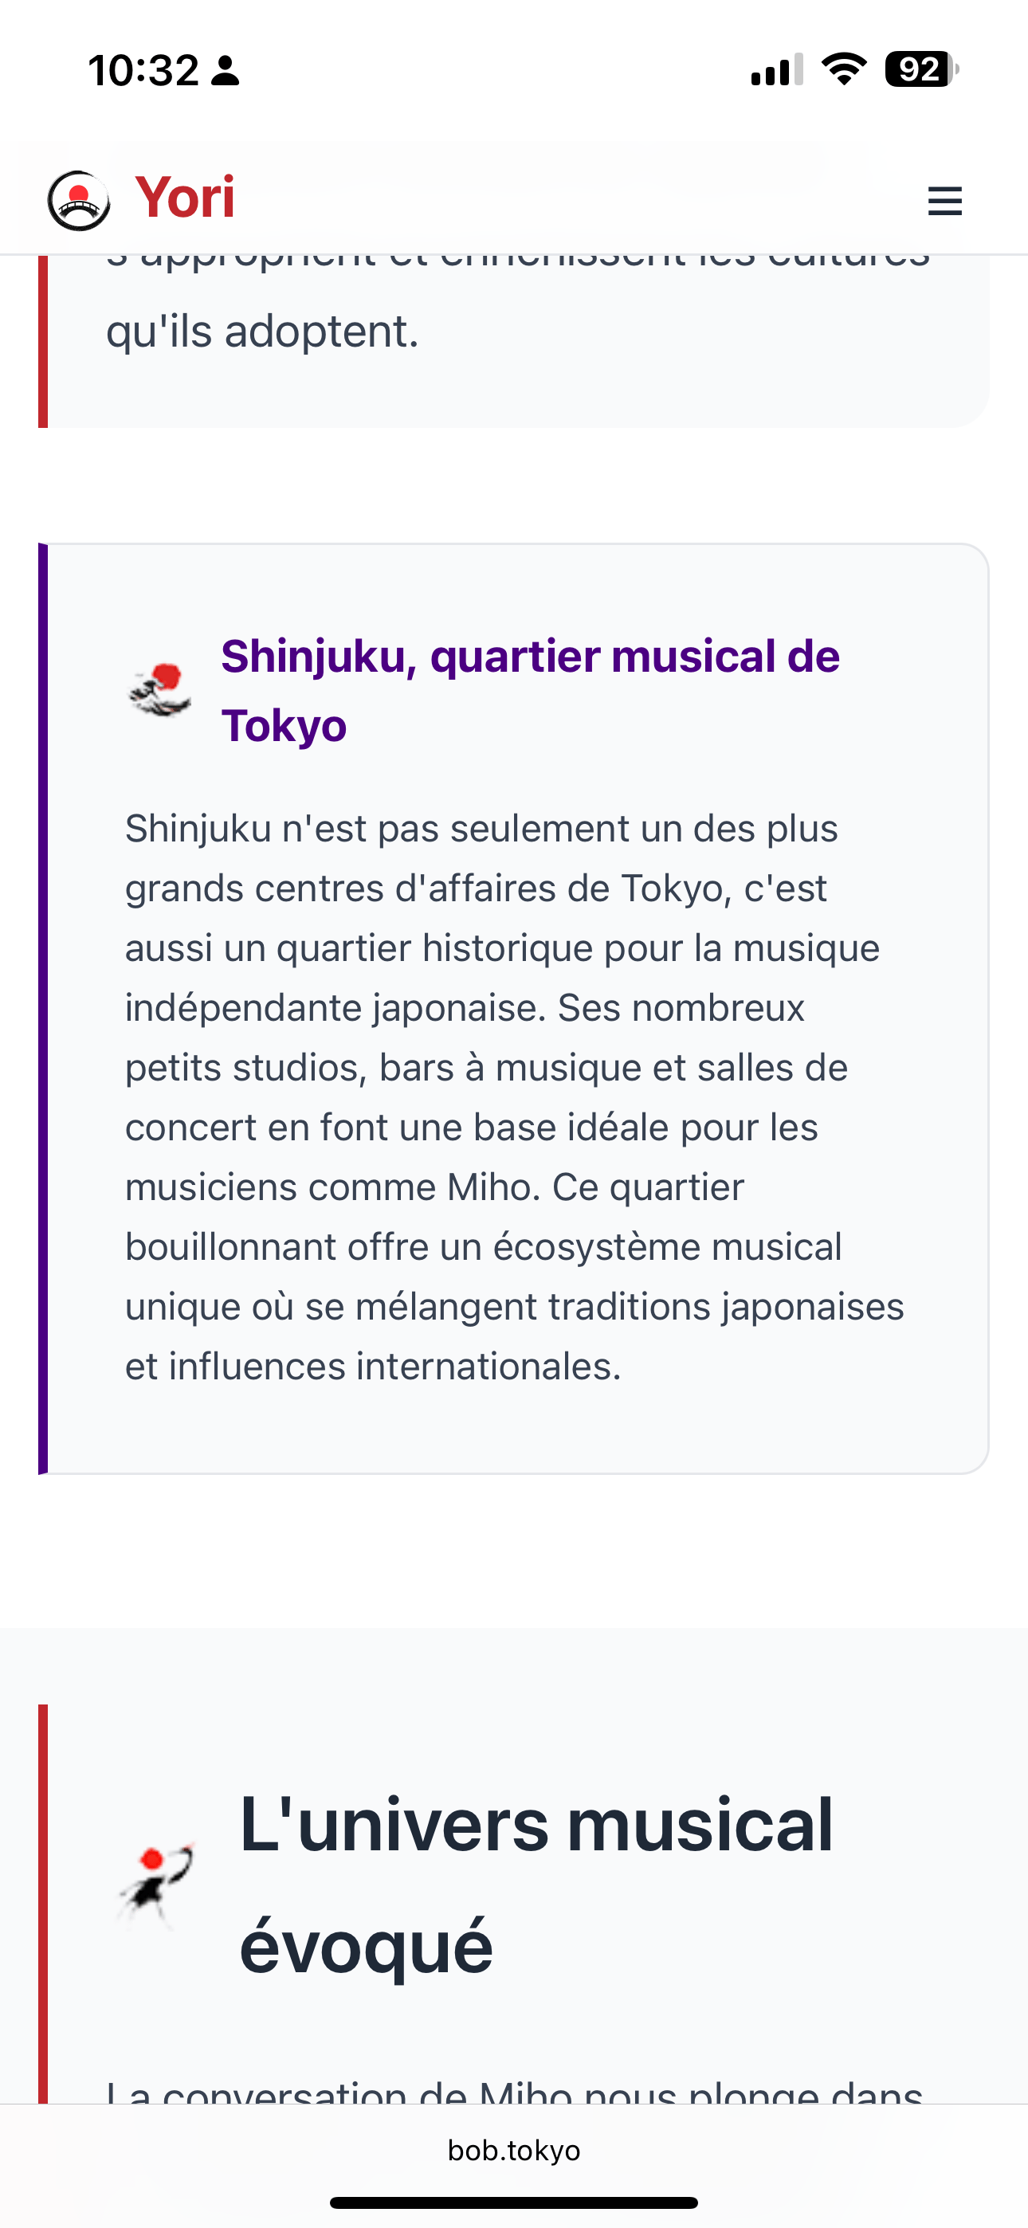Tap the Yori circular logo icon

[79, 201]
